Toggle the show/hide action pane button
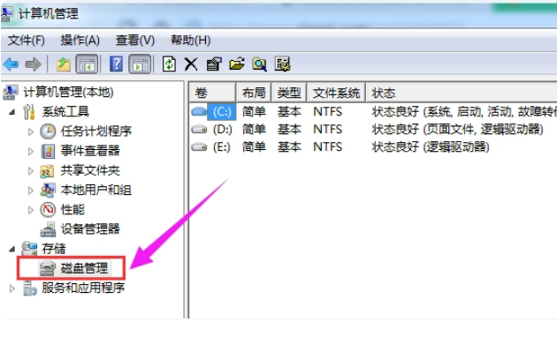This screenshot has height=337, width=557. click(140, 64)
